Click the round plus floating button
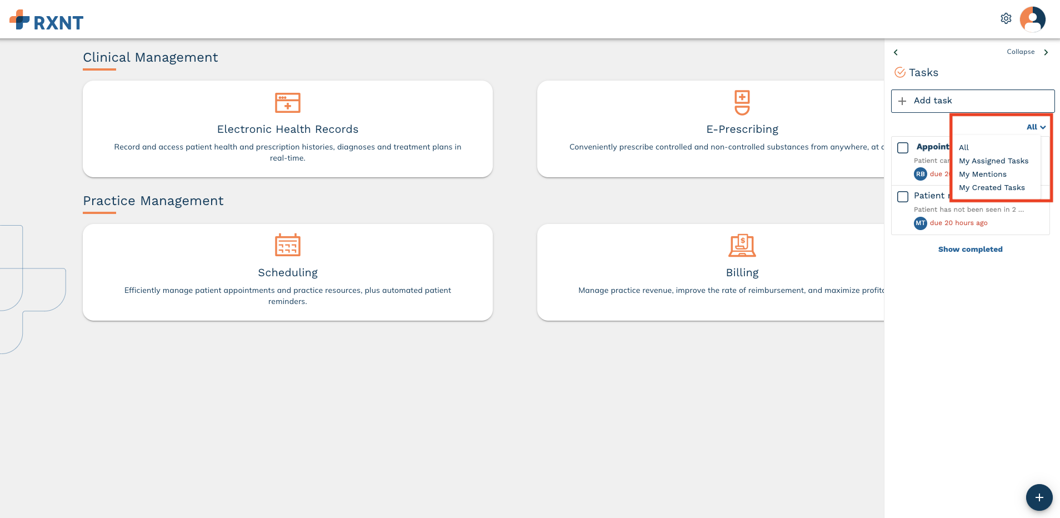The width and height of the screenshot is (1060, 518). pyautogui.click(x=1039, y=497)
